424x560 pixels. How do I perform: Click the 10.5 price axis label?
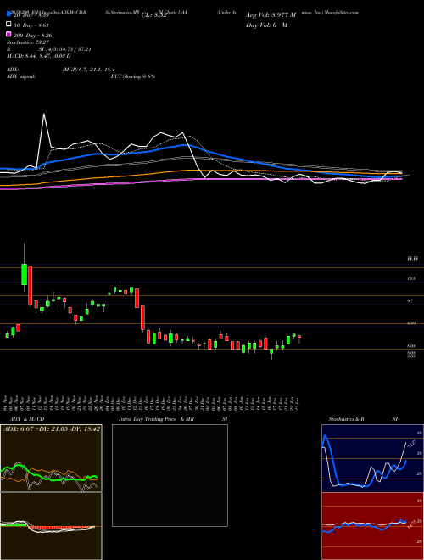[410, 278]
